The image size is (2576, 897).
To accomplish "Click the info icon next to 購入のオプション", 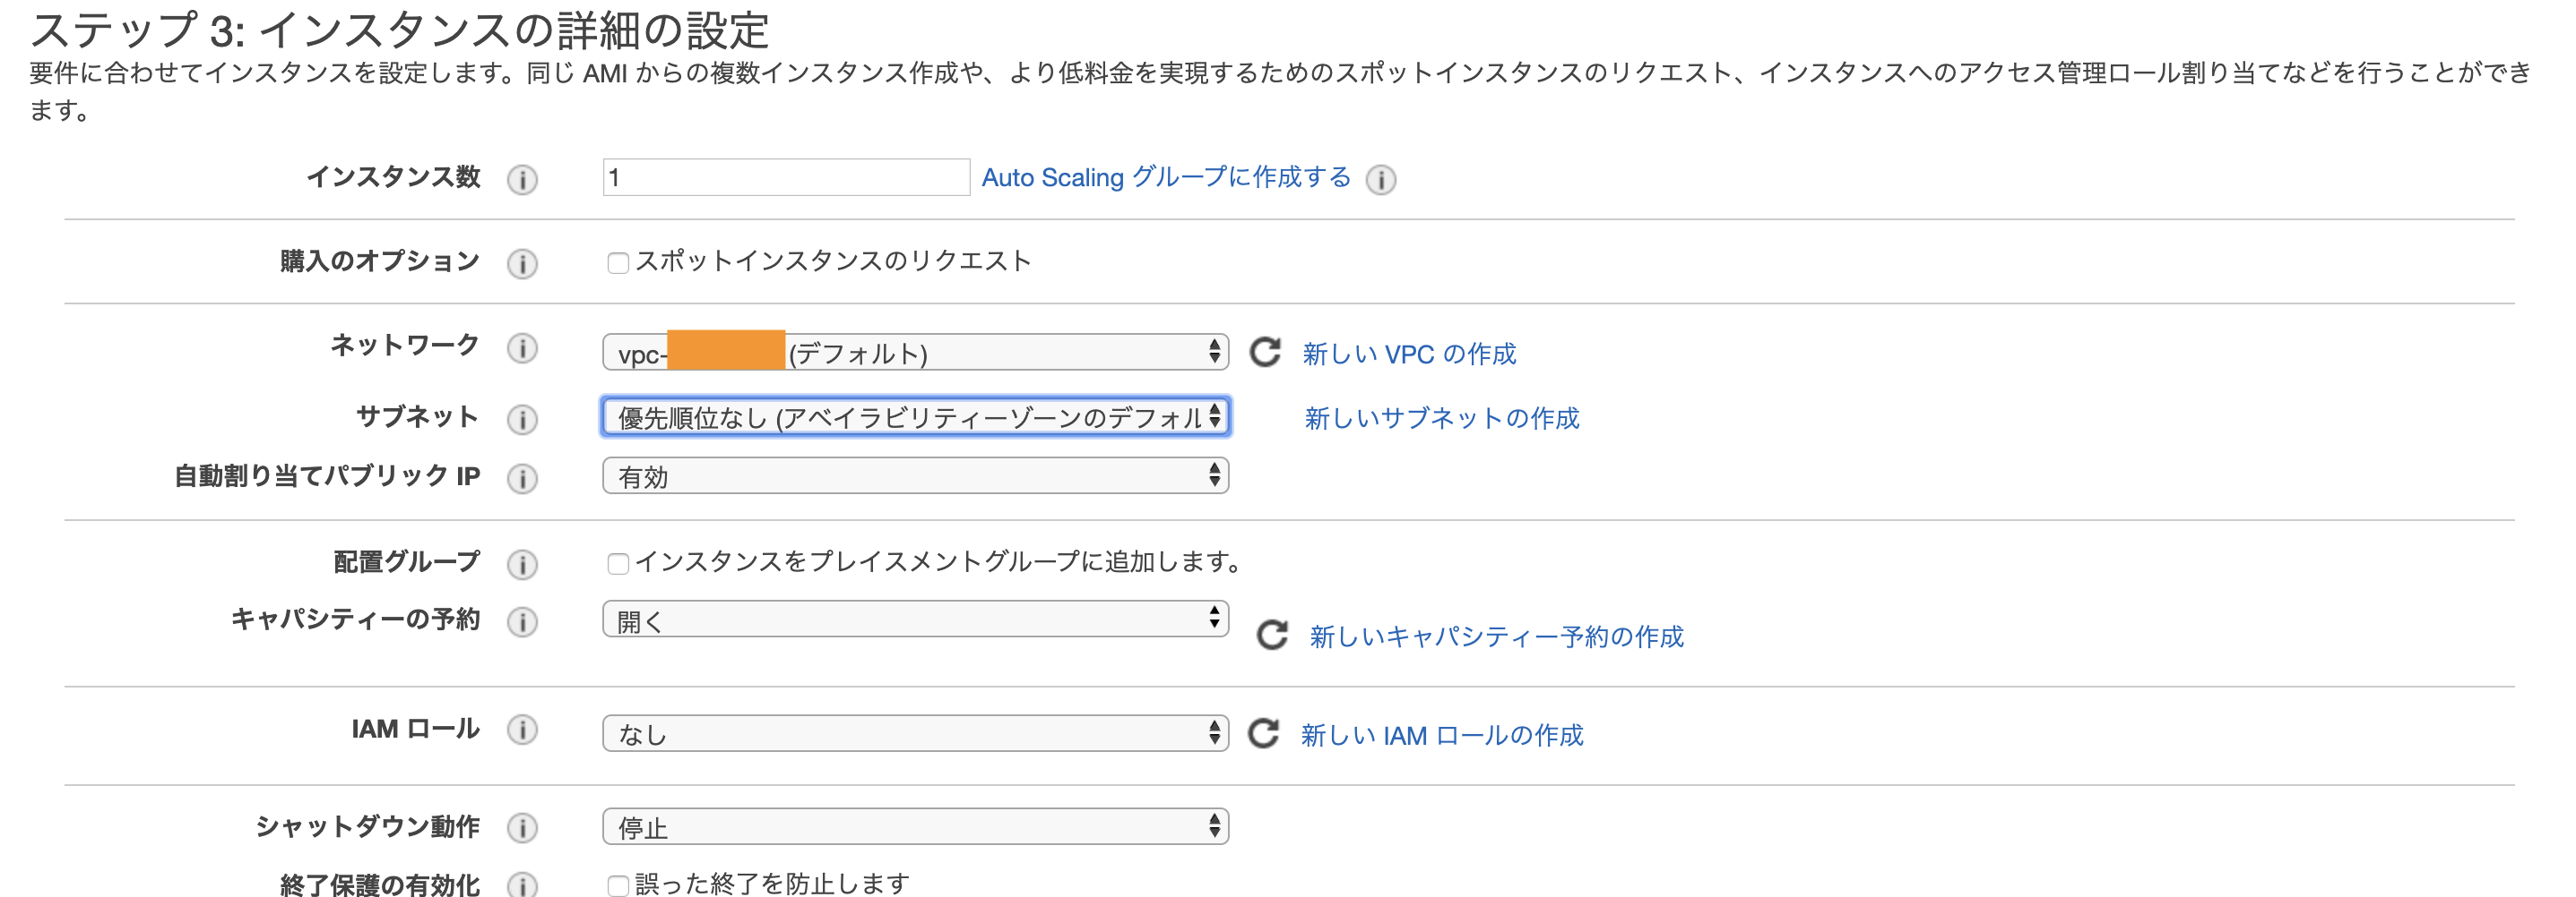I will click(524, 264).
